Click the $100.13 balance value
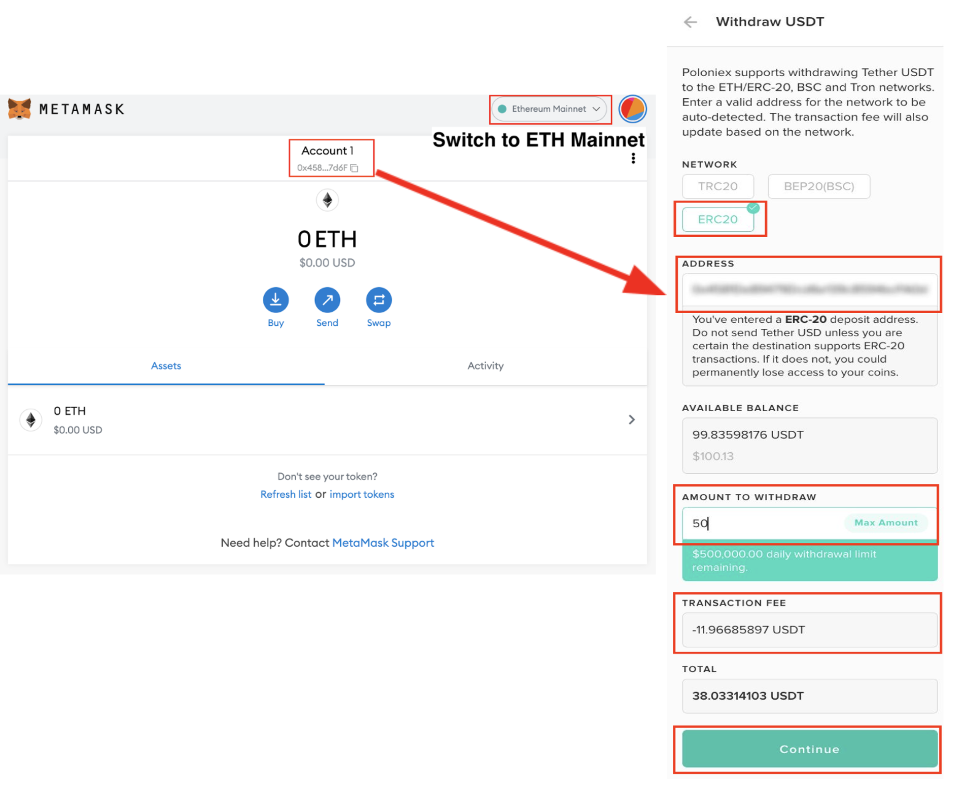 tap(713, 457)
